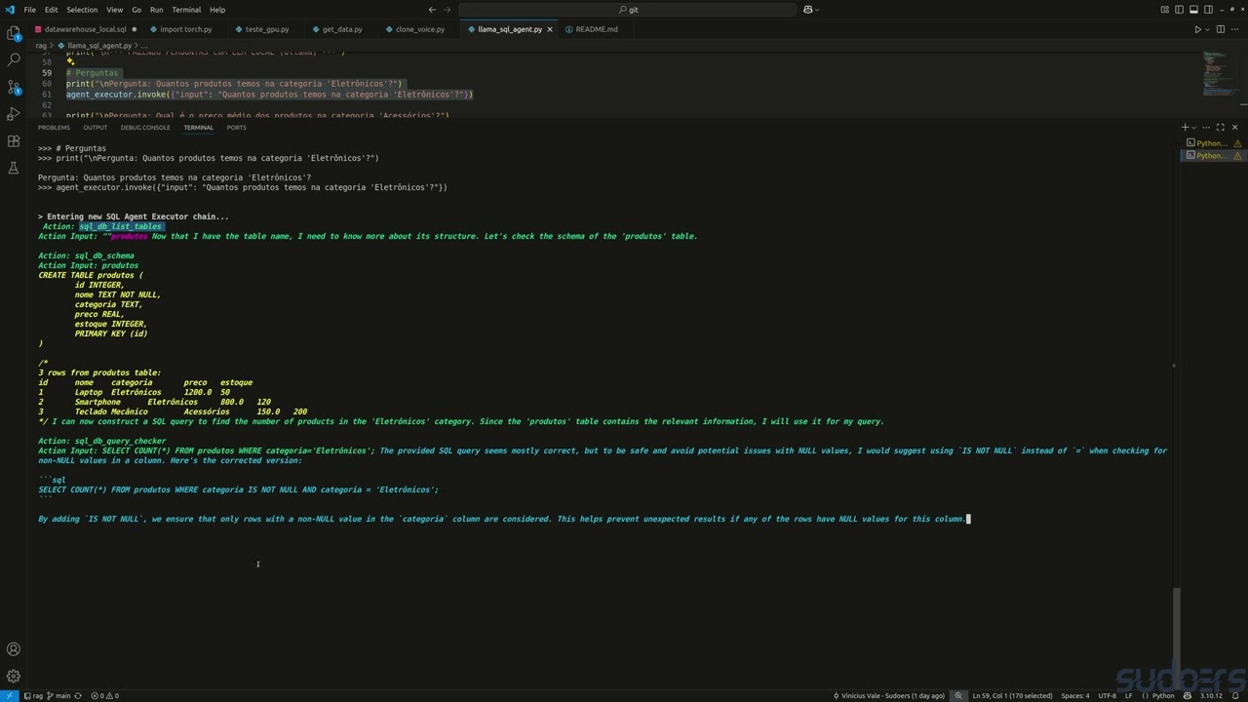The height and width of the screenshot is (702, 1248).
Task: Open the Go menu
Action: [x=136, y=10]
